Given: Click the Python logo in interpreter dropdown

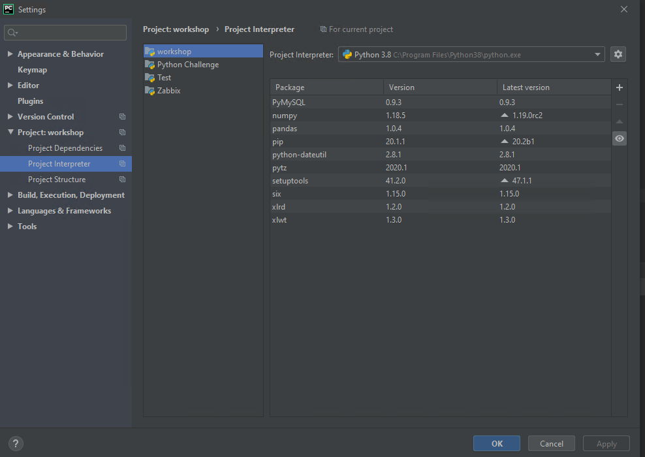Looking at the screenshot, I should click(x=347, y=54).
